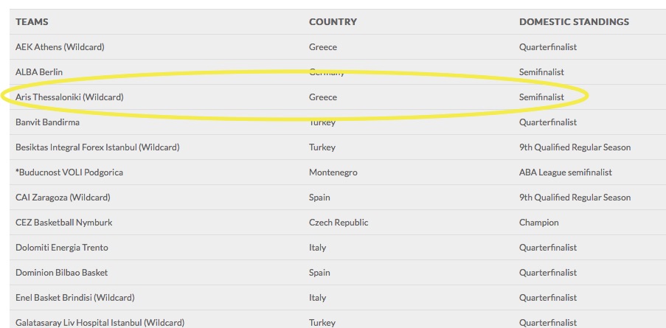Click the DOMESTIC STANDINGS column header
Viewport: 666px width, 328px height.
(x=574, y=21)
